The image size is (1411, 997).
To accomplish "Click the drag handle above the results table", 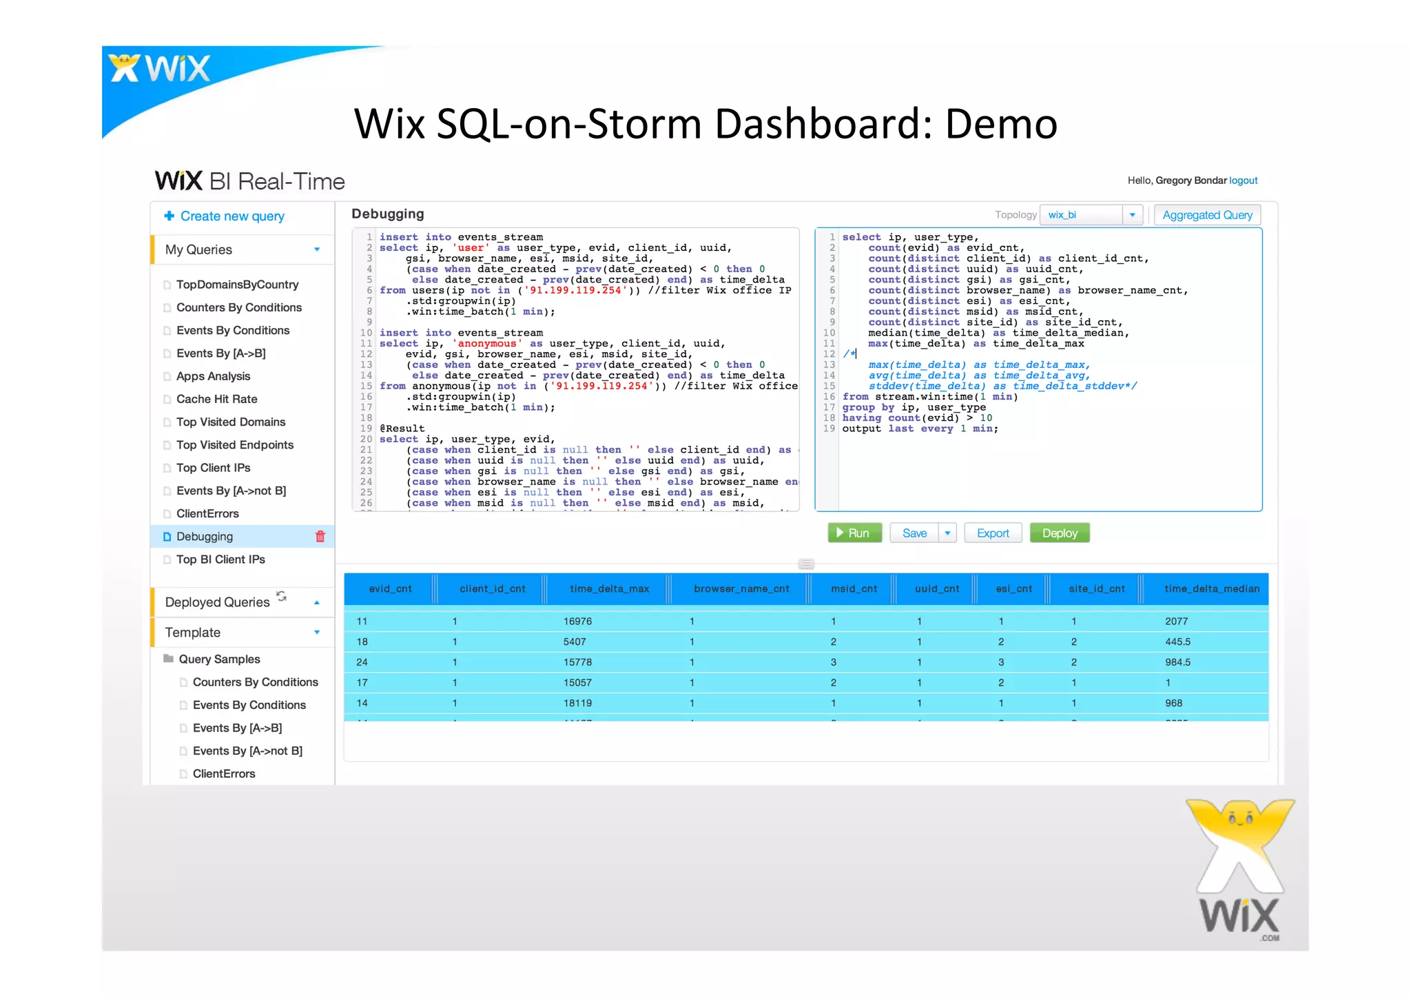I will (x=806, y=564).
